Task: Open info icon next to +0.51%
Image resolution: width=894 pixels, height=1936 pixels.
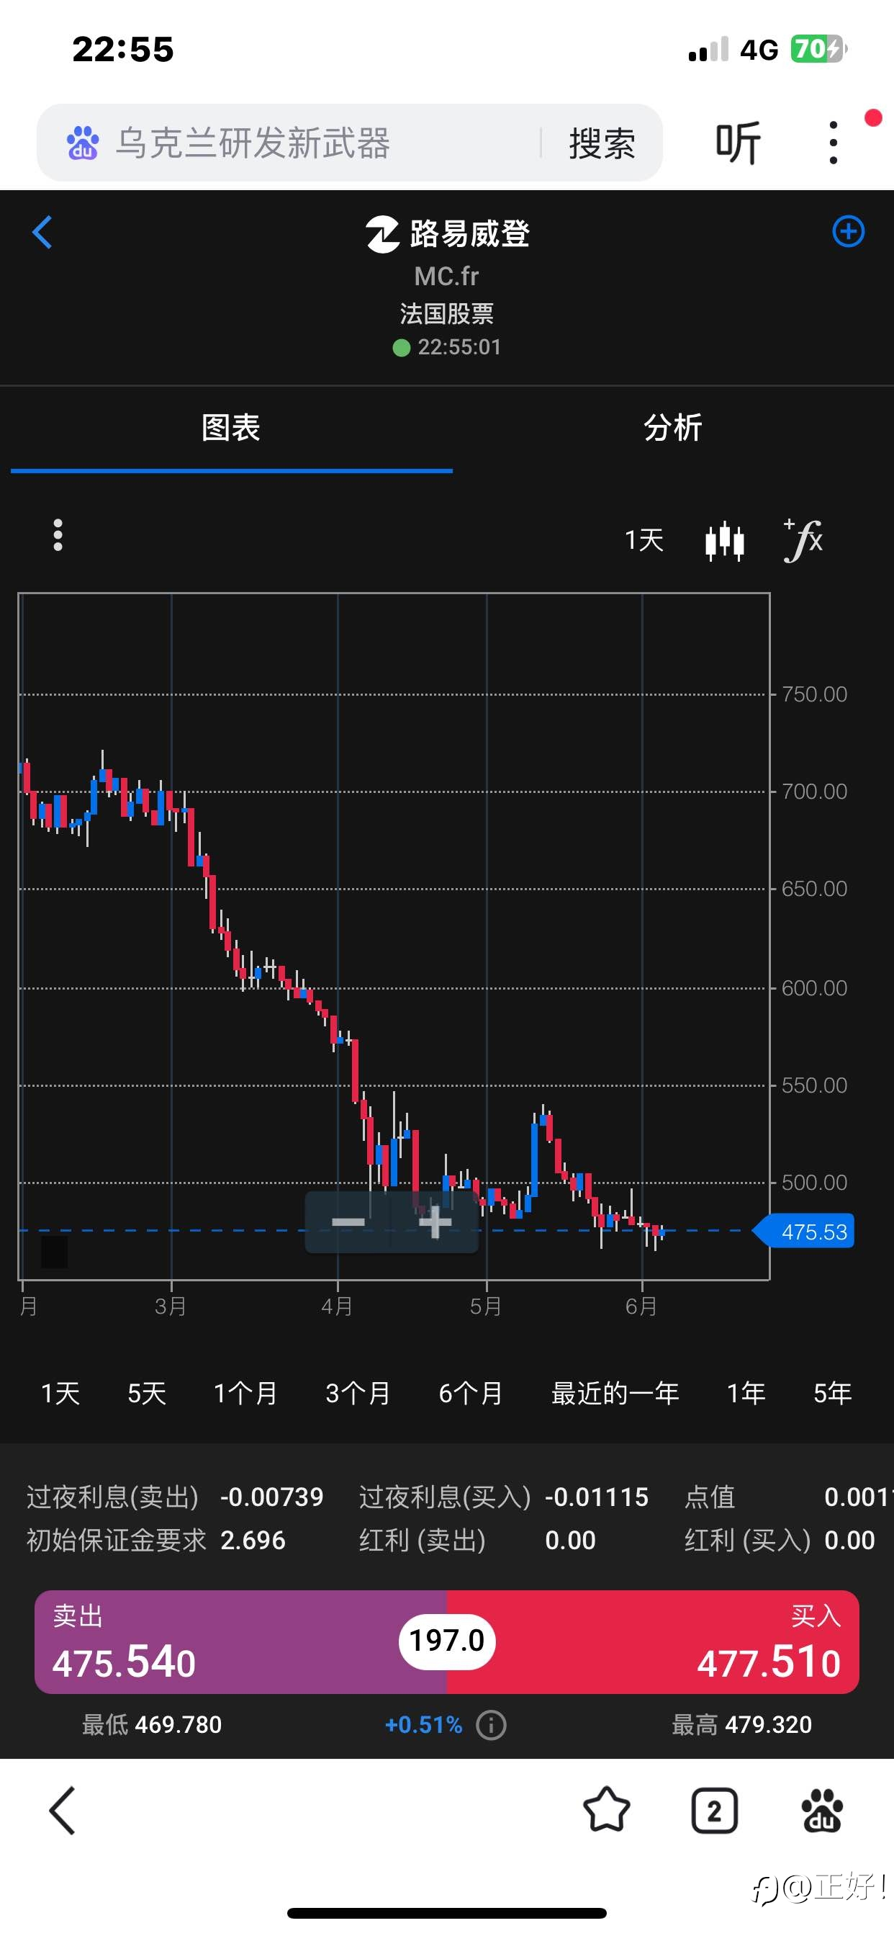Action: pyautogui.click(x=492, y=1725)
